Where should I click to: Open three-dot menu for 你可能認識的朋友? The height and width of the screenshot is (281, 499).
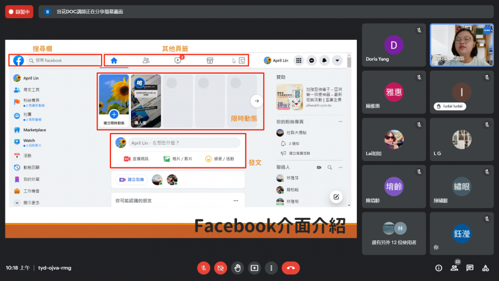pos(236,200)
